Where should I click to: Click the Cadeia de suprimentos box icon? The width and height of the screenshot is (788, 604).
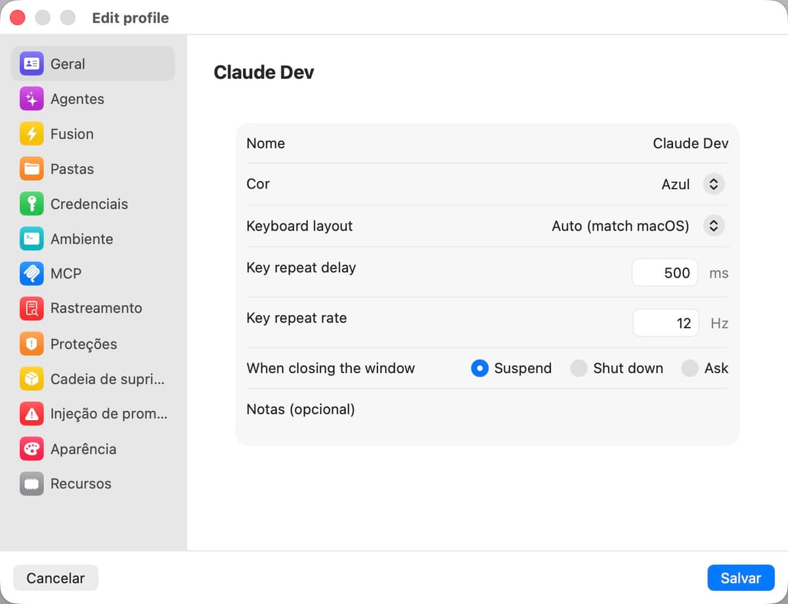(x=32, y=379)
